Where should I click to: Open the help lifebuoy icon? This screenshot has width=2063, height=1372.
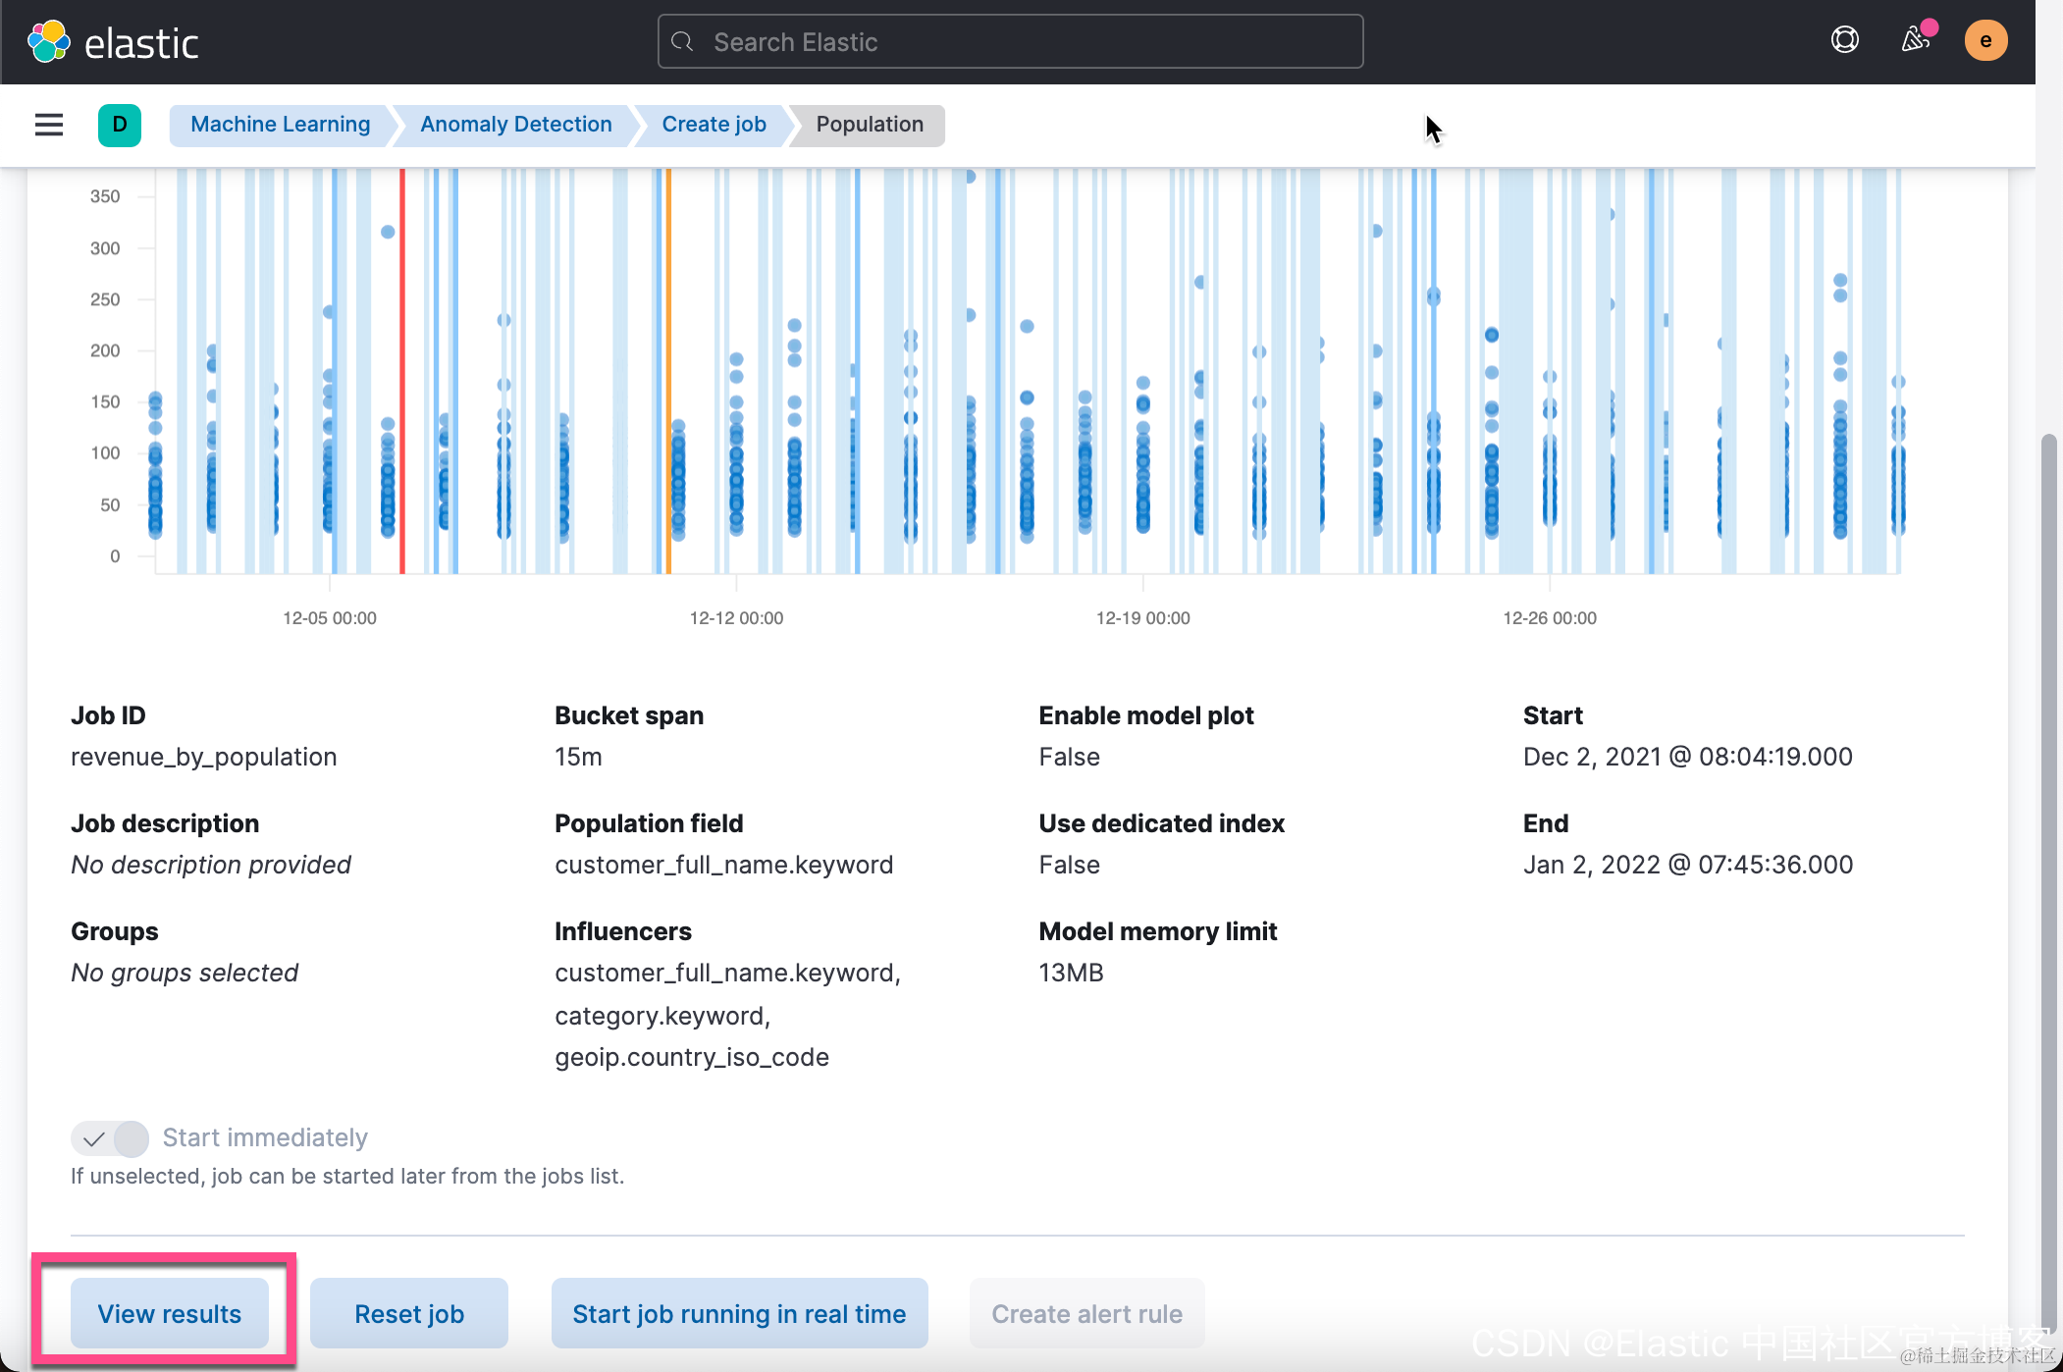tap(1844, 40)
